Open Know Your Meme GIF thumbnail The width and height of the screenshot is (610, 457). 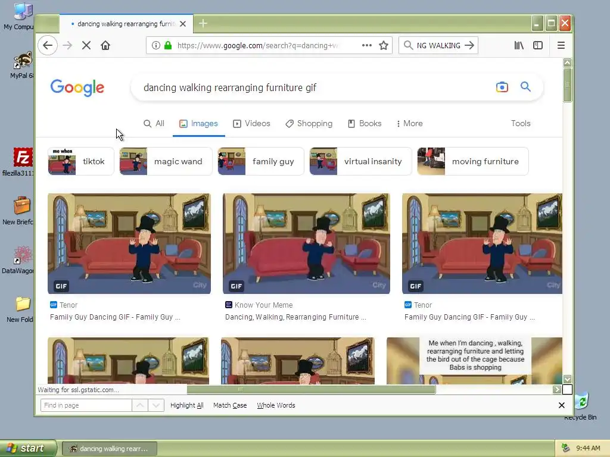coord(306,243)
